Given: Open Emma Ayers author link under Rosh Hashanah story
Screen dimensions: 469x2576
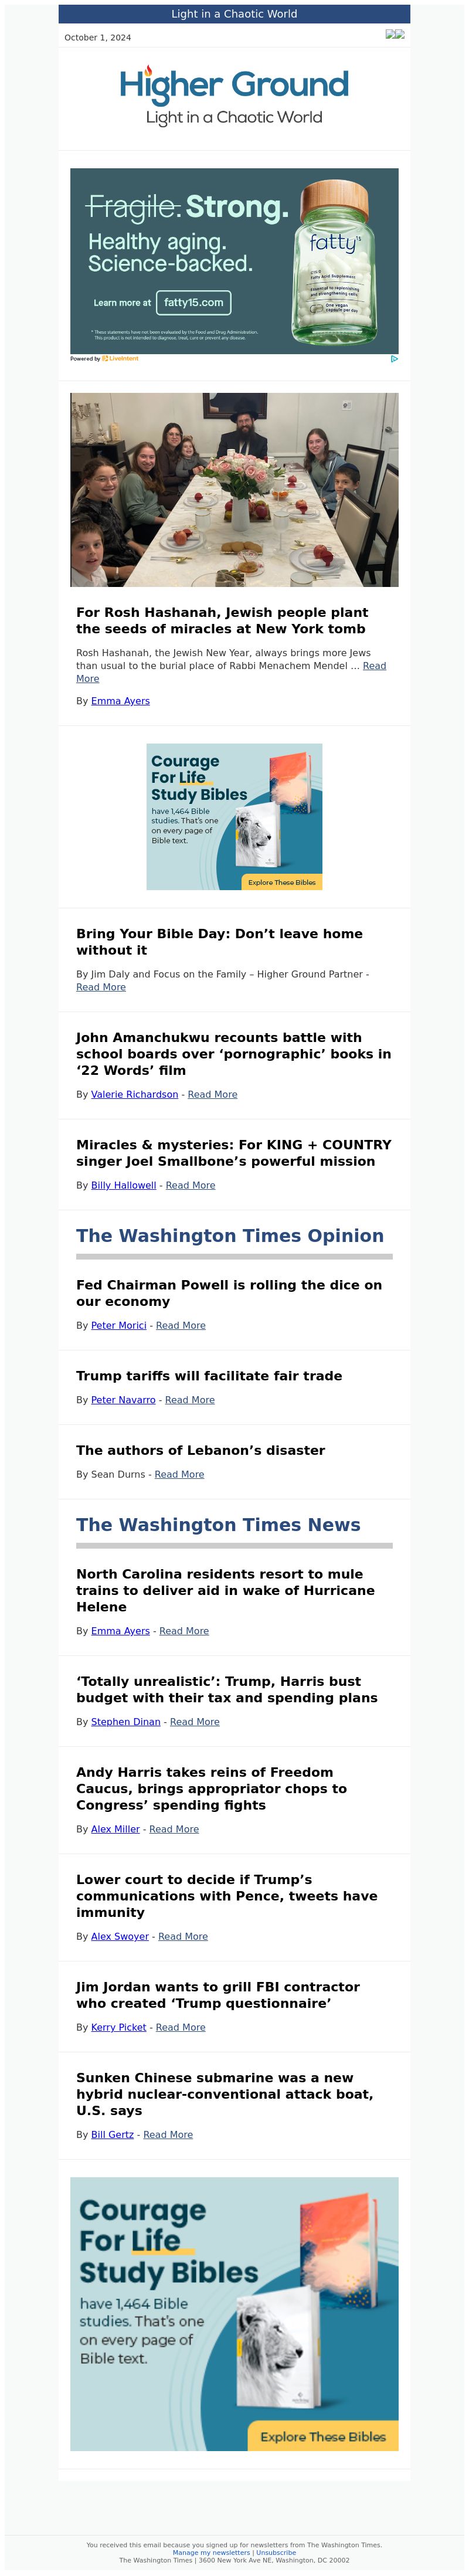Looking at the screenshot, I should pos(120,701).
